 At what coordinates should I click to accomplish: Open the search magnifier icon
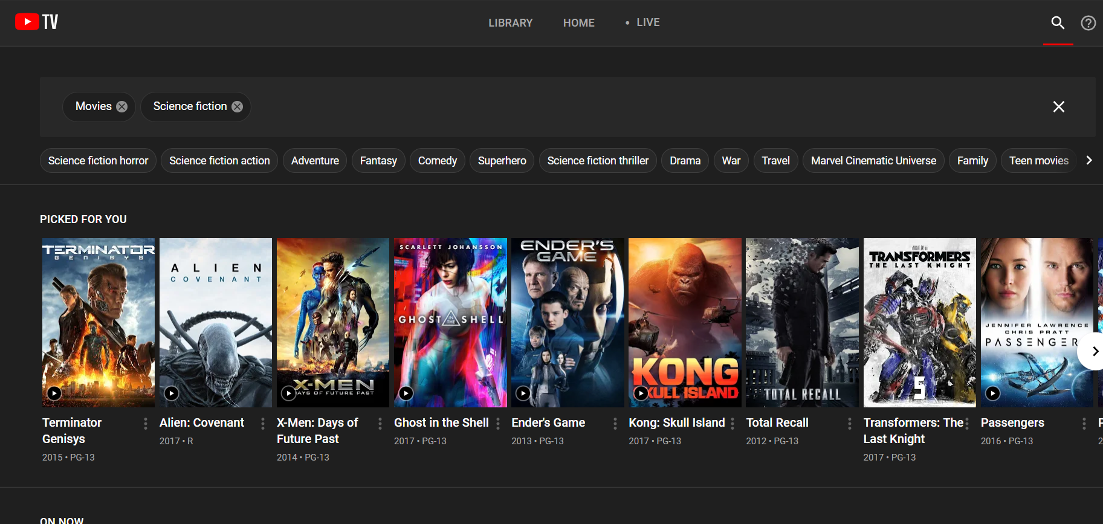pyautogui.click(x=1058, y=23)
